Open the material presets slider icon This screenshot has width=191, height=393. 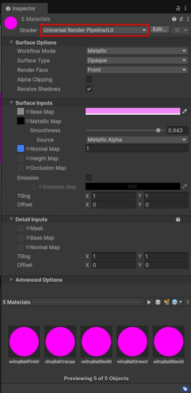tap(181, 19)
